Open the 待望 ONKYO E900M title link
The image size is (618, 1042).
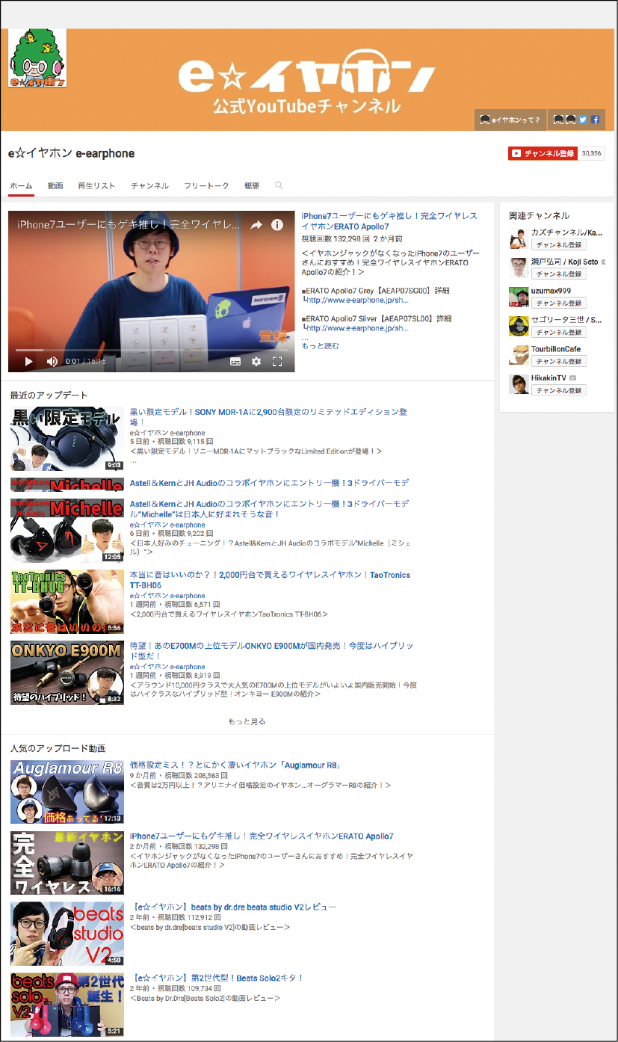[272, 650]
